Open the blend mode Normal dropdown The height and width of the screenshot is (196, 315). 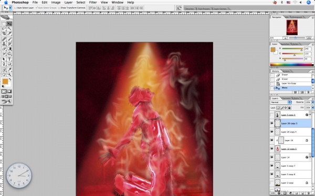point(281,102)
